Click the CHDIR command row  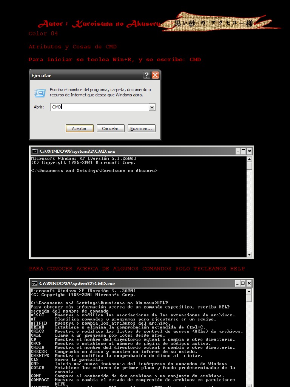click(x=133, y=348)
